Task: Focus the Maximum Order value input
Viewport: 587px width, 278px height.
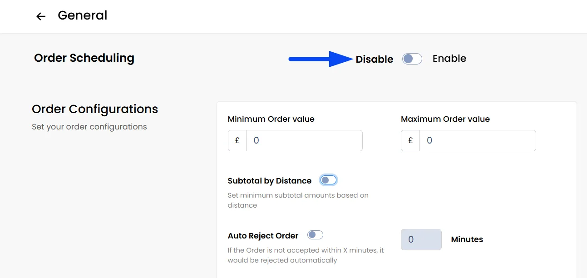Action: (x=478, y=141)
